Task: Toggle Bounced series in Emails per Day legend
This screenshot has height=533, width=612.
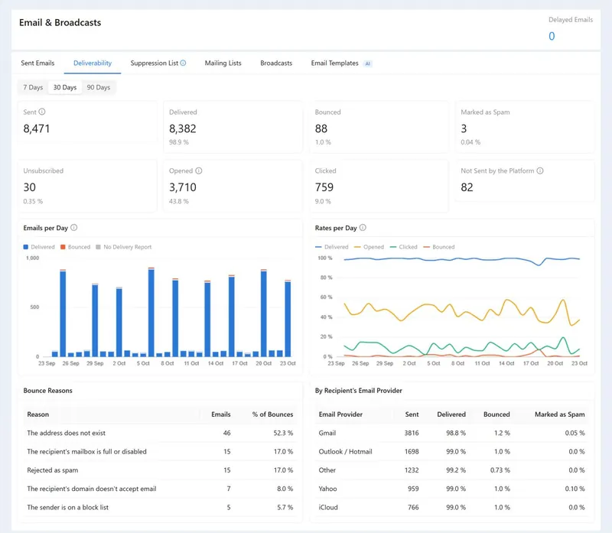Action: tap(75, 247)
